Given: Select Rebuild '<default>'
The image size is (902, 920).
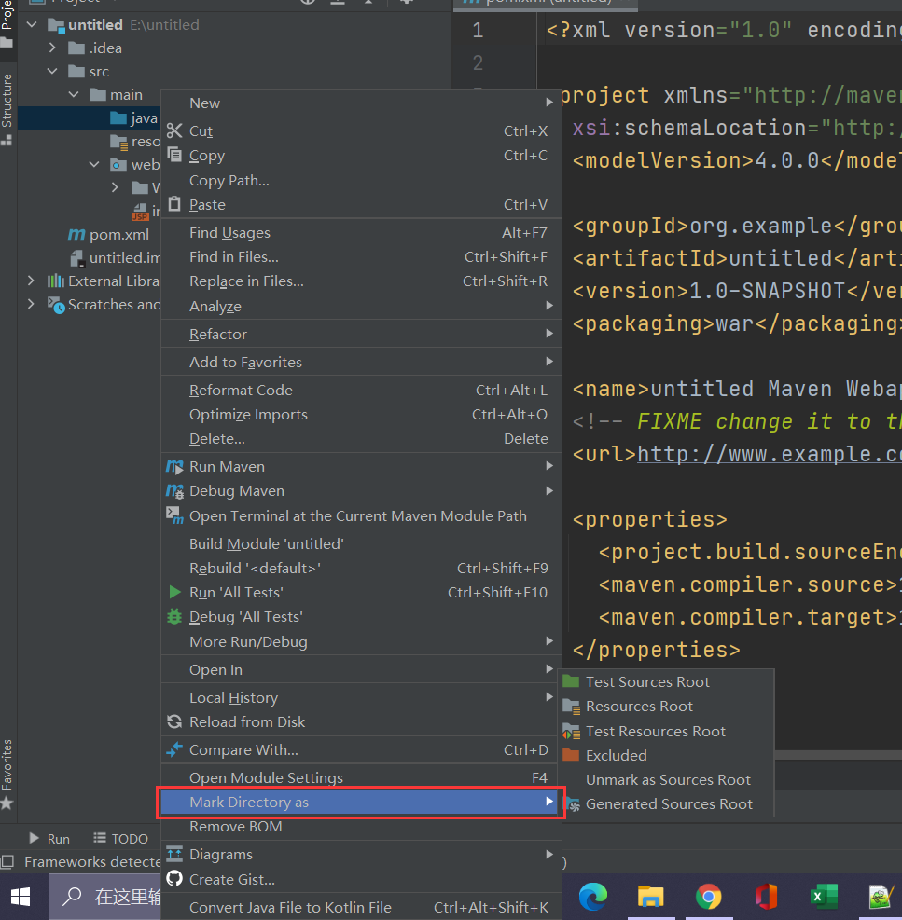Looking at the screenshot, I should click(361, 568).
